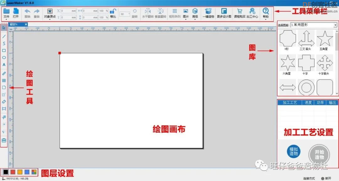Click the library scrollbar down arrow
This screenshot has height=181, width=339.
click(x=337, y=93)
